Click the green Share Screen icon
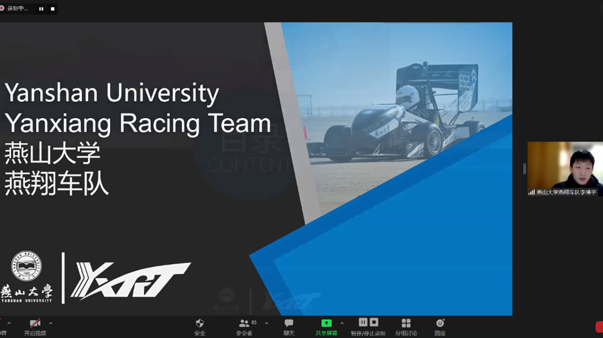 (326, 323)
